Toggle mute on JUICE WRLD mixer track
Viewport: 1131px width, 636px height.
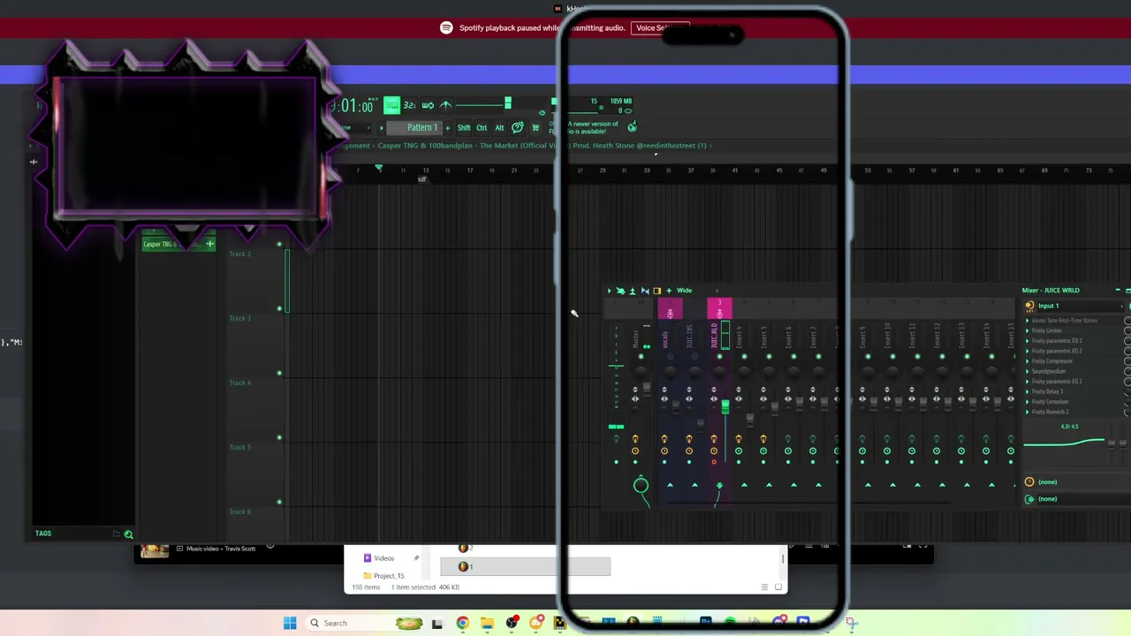click(x=719, y=357)
